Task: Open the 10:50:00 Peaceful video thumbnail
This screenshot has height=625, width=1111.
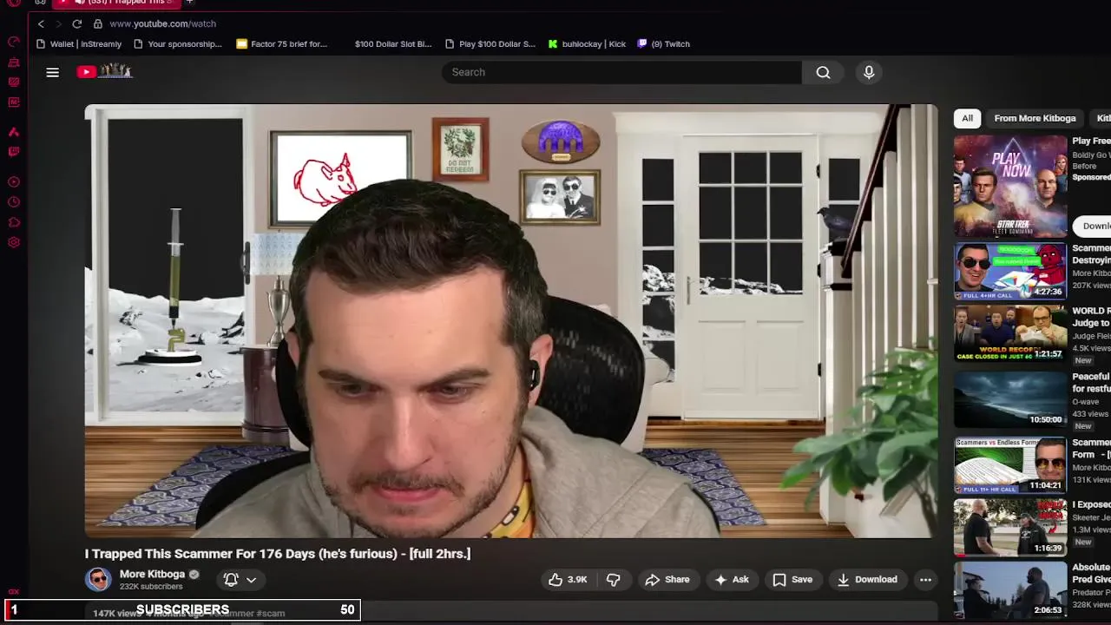Action: (x=1010, y=399)
